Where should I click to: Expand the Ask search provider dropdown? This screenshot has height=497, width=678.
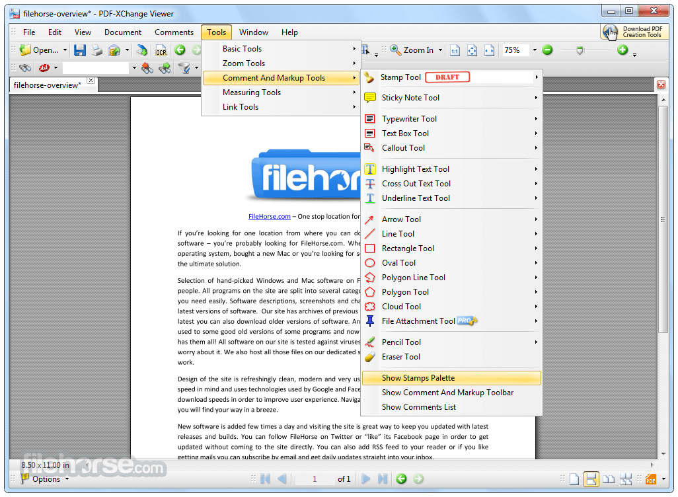(x=56, y=68)
